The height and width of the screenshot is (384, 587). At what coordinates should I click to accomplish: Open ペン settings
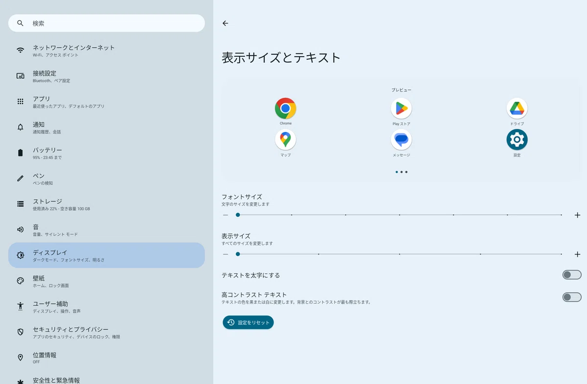coord(107,179)
